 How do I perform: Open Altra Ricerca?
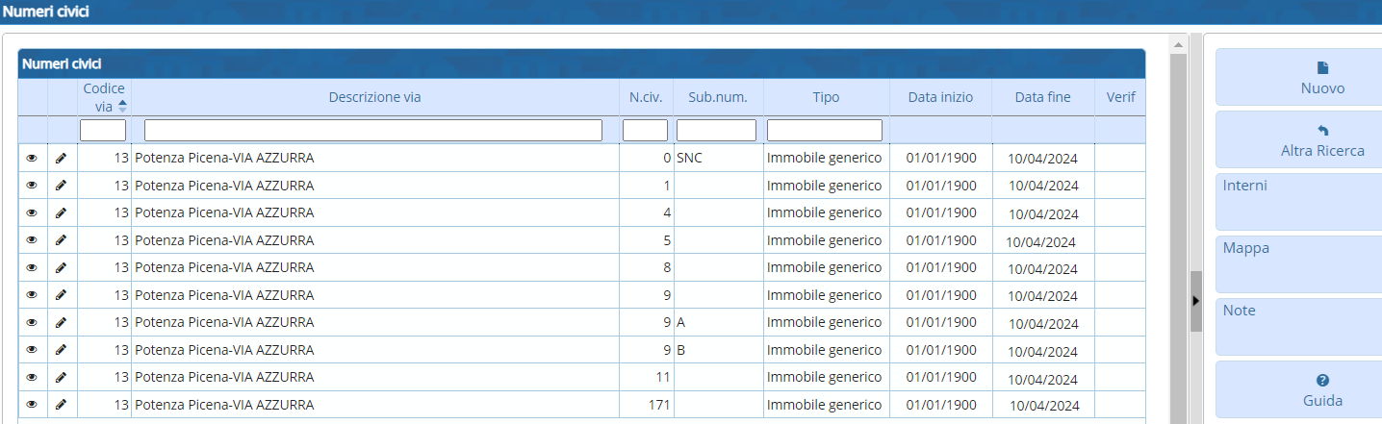pos(1298,140)
